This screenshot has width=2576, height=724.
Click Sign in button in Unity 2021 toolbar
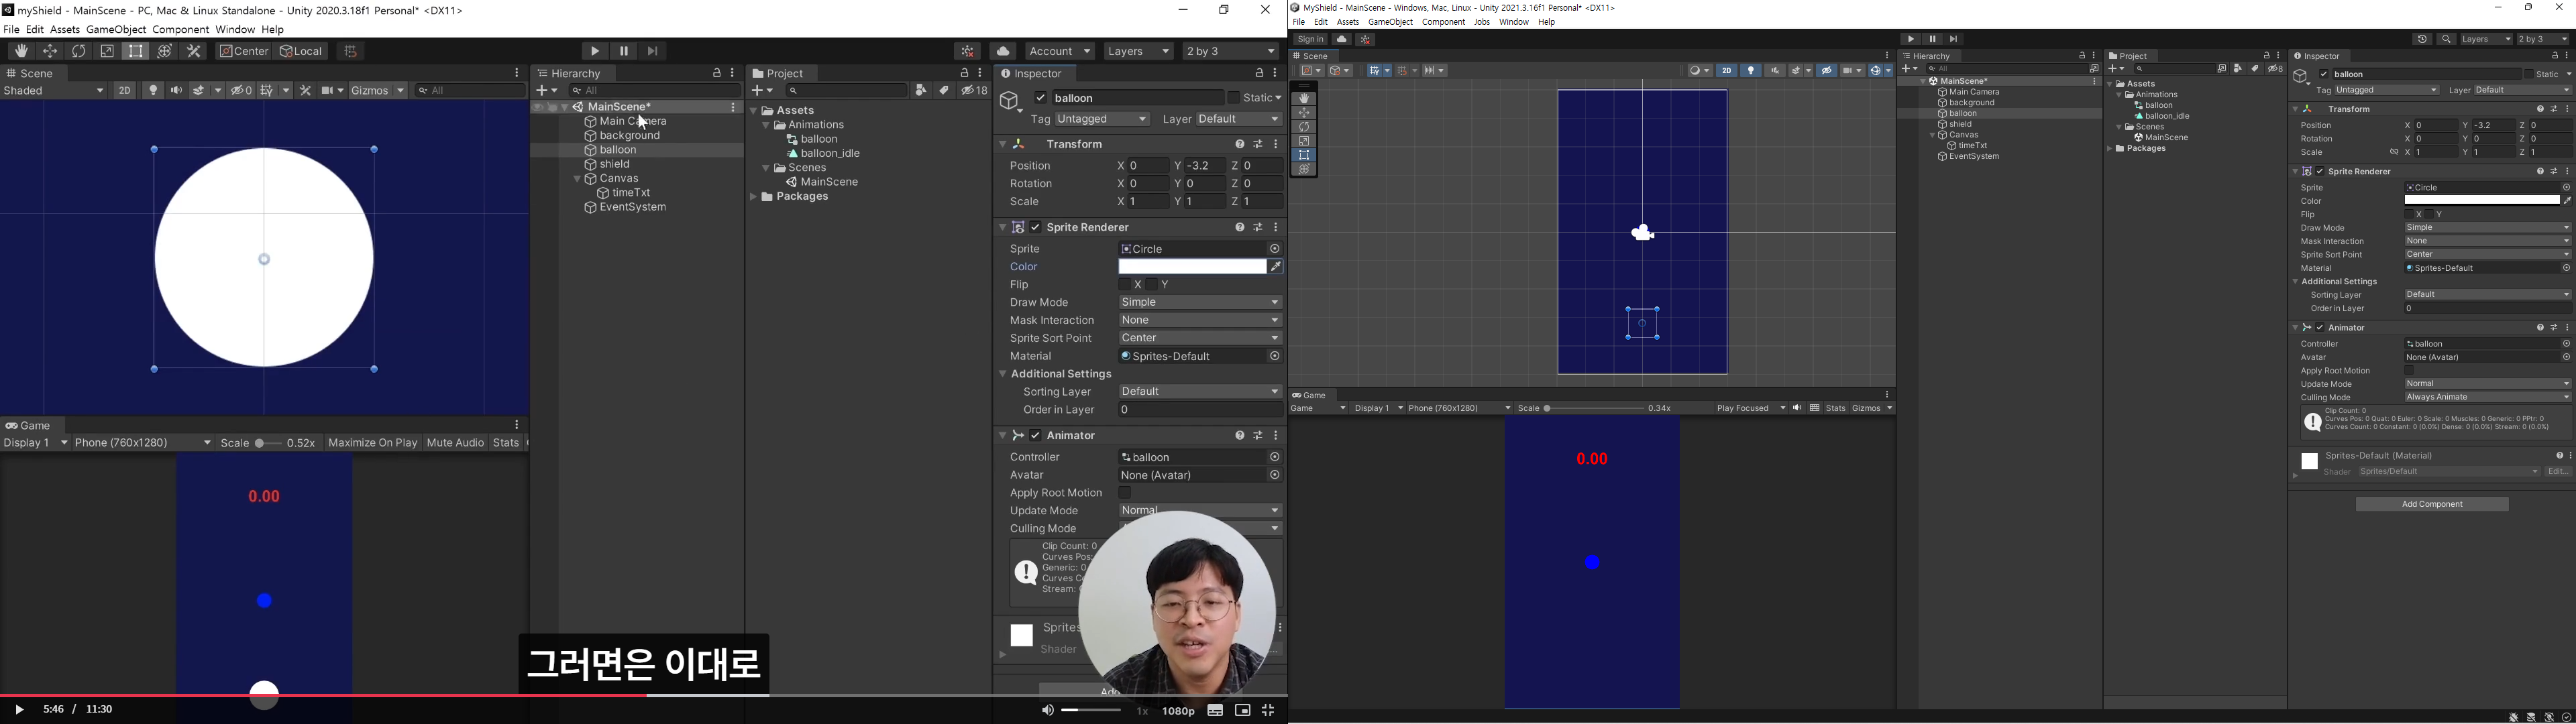click(1310, 39)
